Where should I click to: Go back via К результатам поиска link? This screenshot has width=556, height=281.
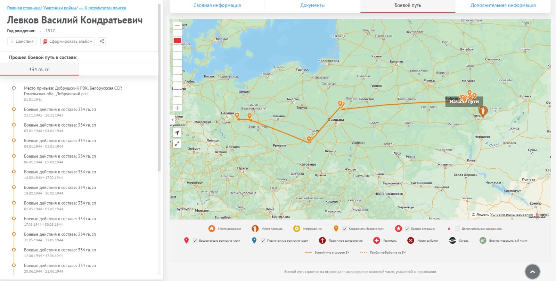pos(103,8)
